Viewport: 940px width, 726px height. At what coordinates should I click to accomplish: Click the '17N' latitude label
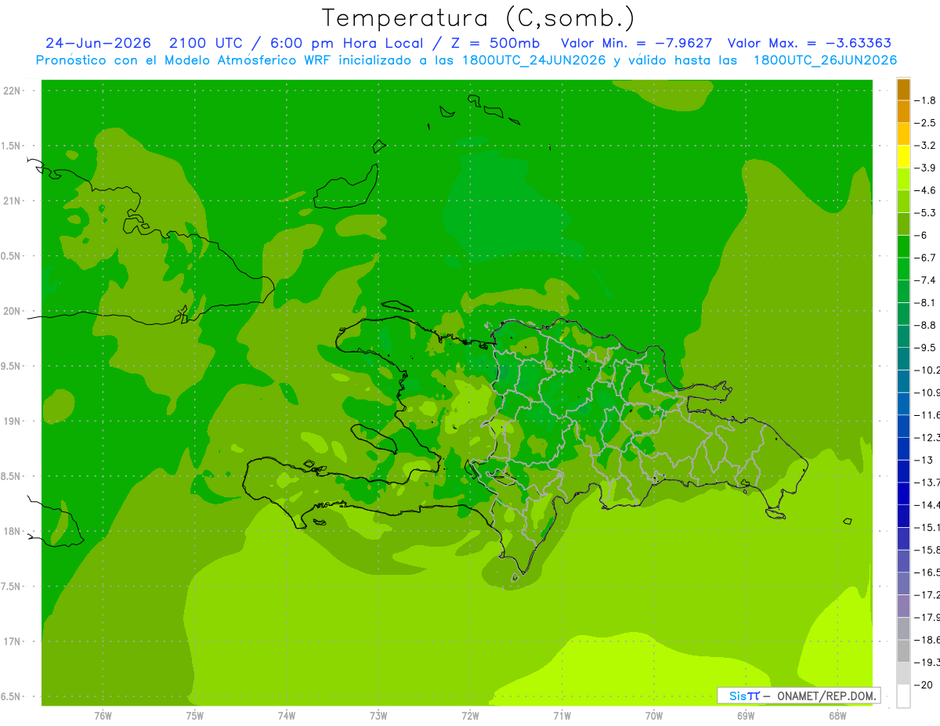(13, 641)
